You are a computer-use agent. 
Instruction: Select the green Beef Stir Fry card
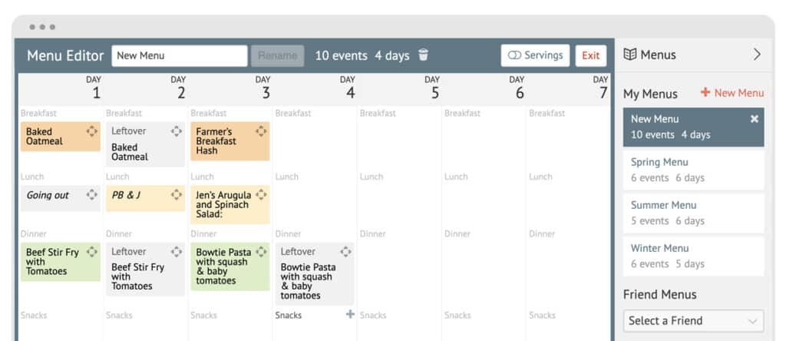tap(54, 262)
